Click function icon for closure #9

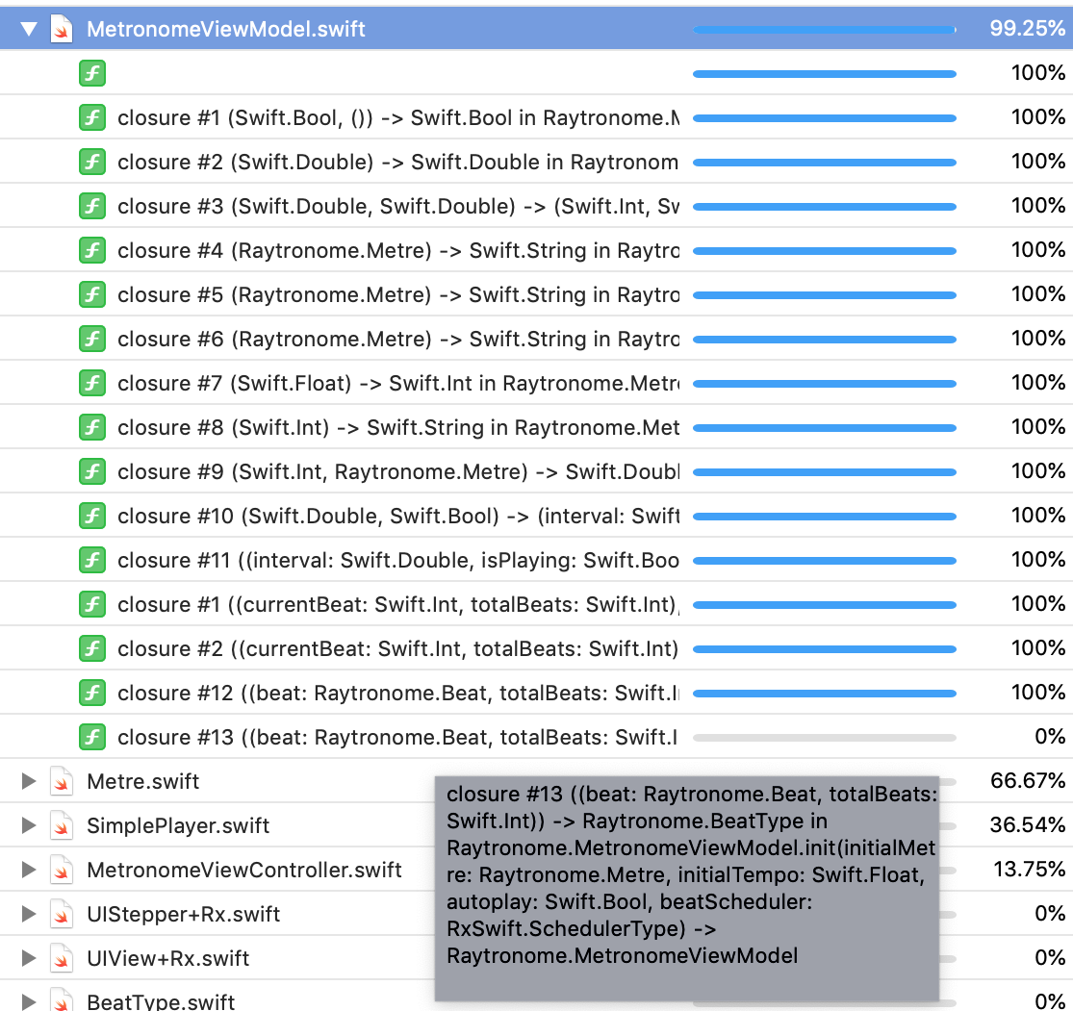pyautogui.click(x=92, y=471)
